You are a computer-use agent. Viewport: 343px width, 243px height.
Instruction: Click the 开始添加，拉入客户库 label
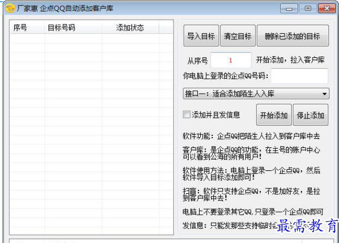point(290,60)
